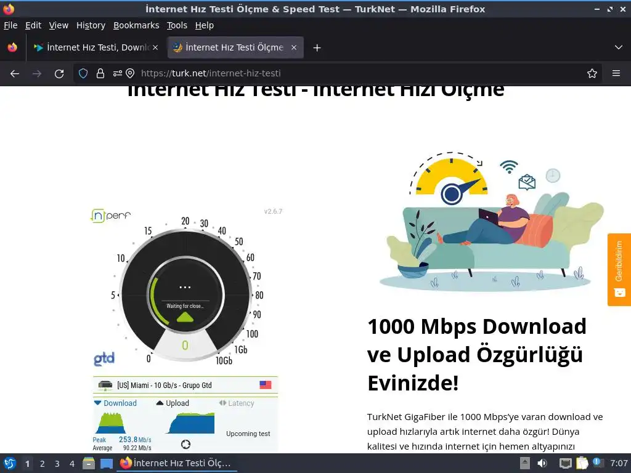The width and height of the screenshot is (631, 473).
Task: Open the network monitor tray icon
Action: click(x=566, y=463)
